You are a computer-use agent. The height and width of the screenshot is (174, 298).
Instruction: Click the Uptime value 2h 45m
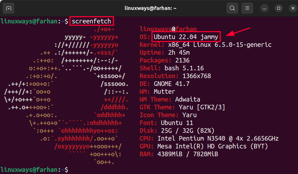[179, 53]
